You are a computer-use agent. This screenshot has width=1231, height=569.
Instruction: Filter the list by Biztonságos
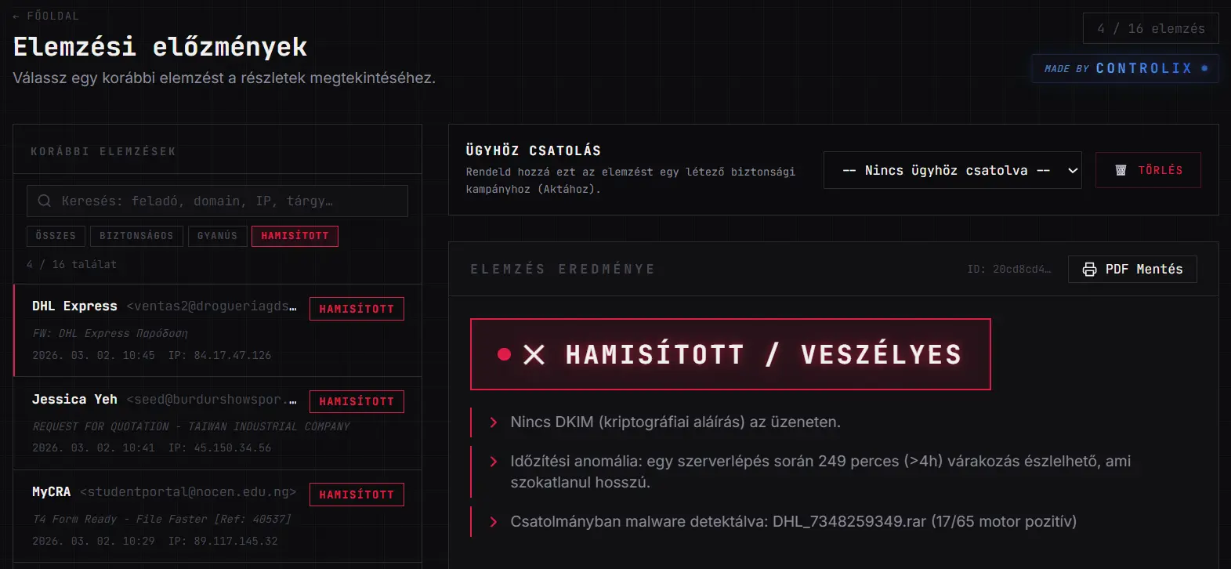pyautogui.click(x=136, y=236)
